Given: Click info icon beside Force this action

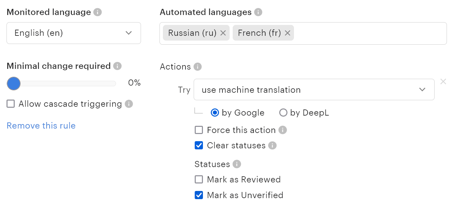Looking at the screenshot, I should coord(282,130).
